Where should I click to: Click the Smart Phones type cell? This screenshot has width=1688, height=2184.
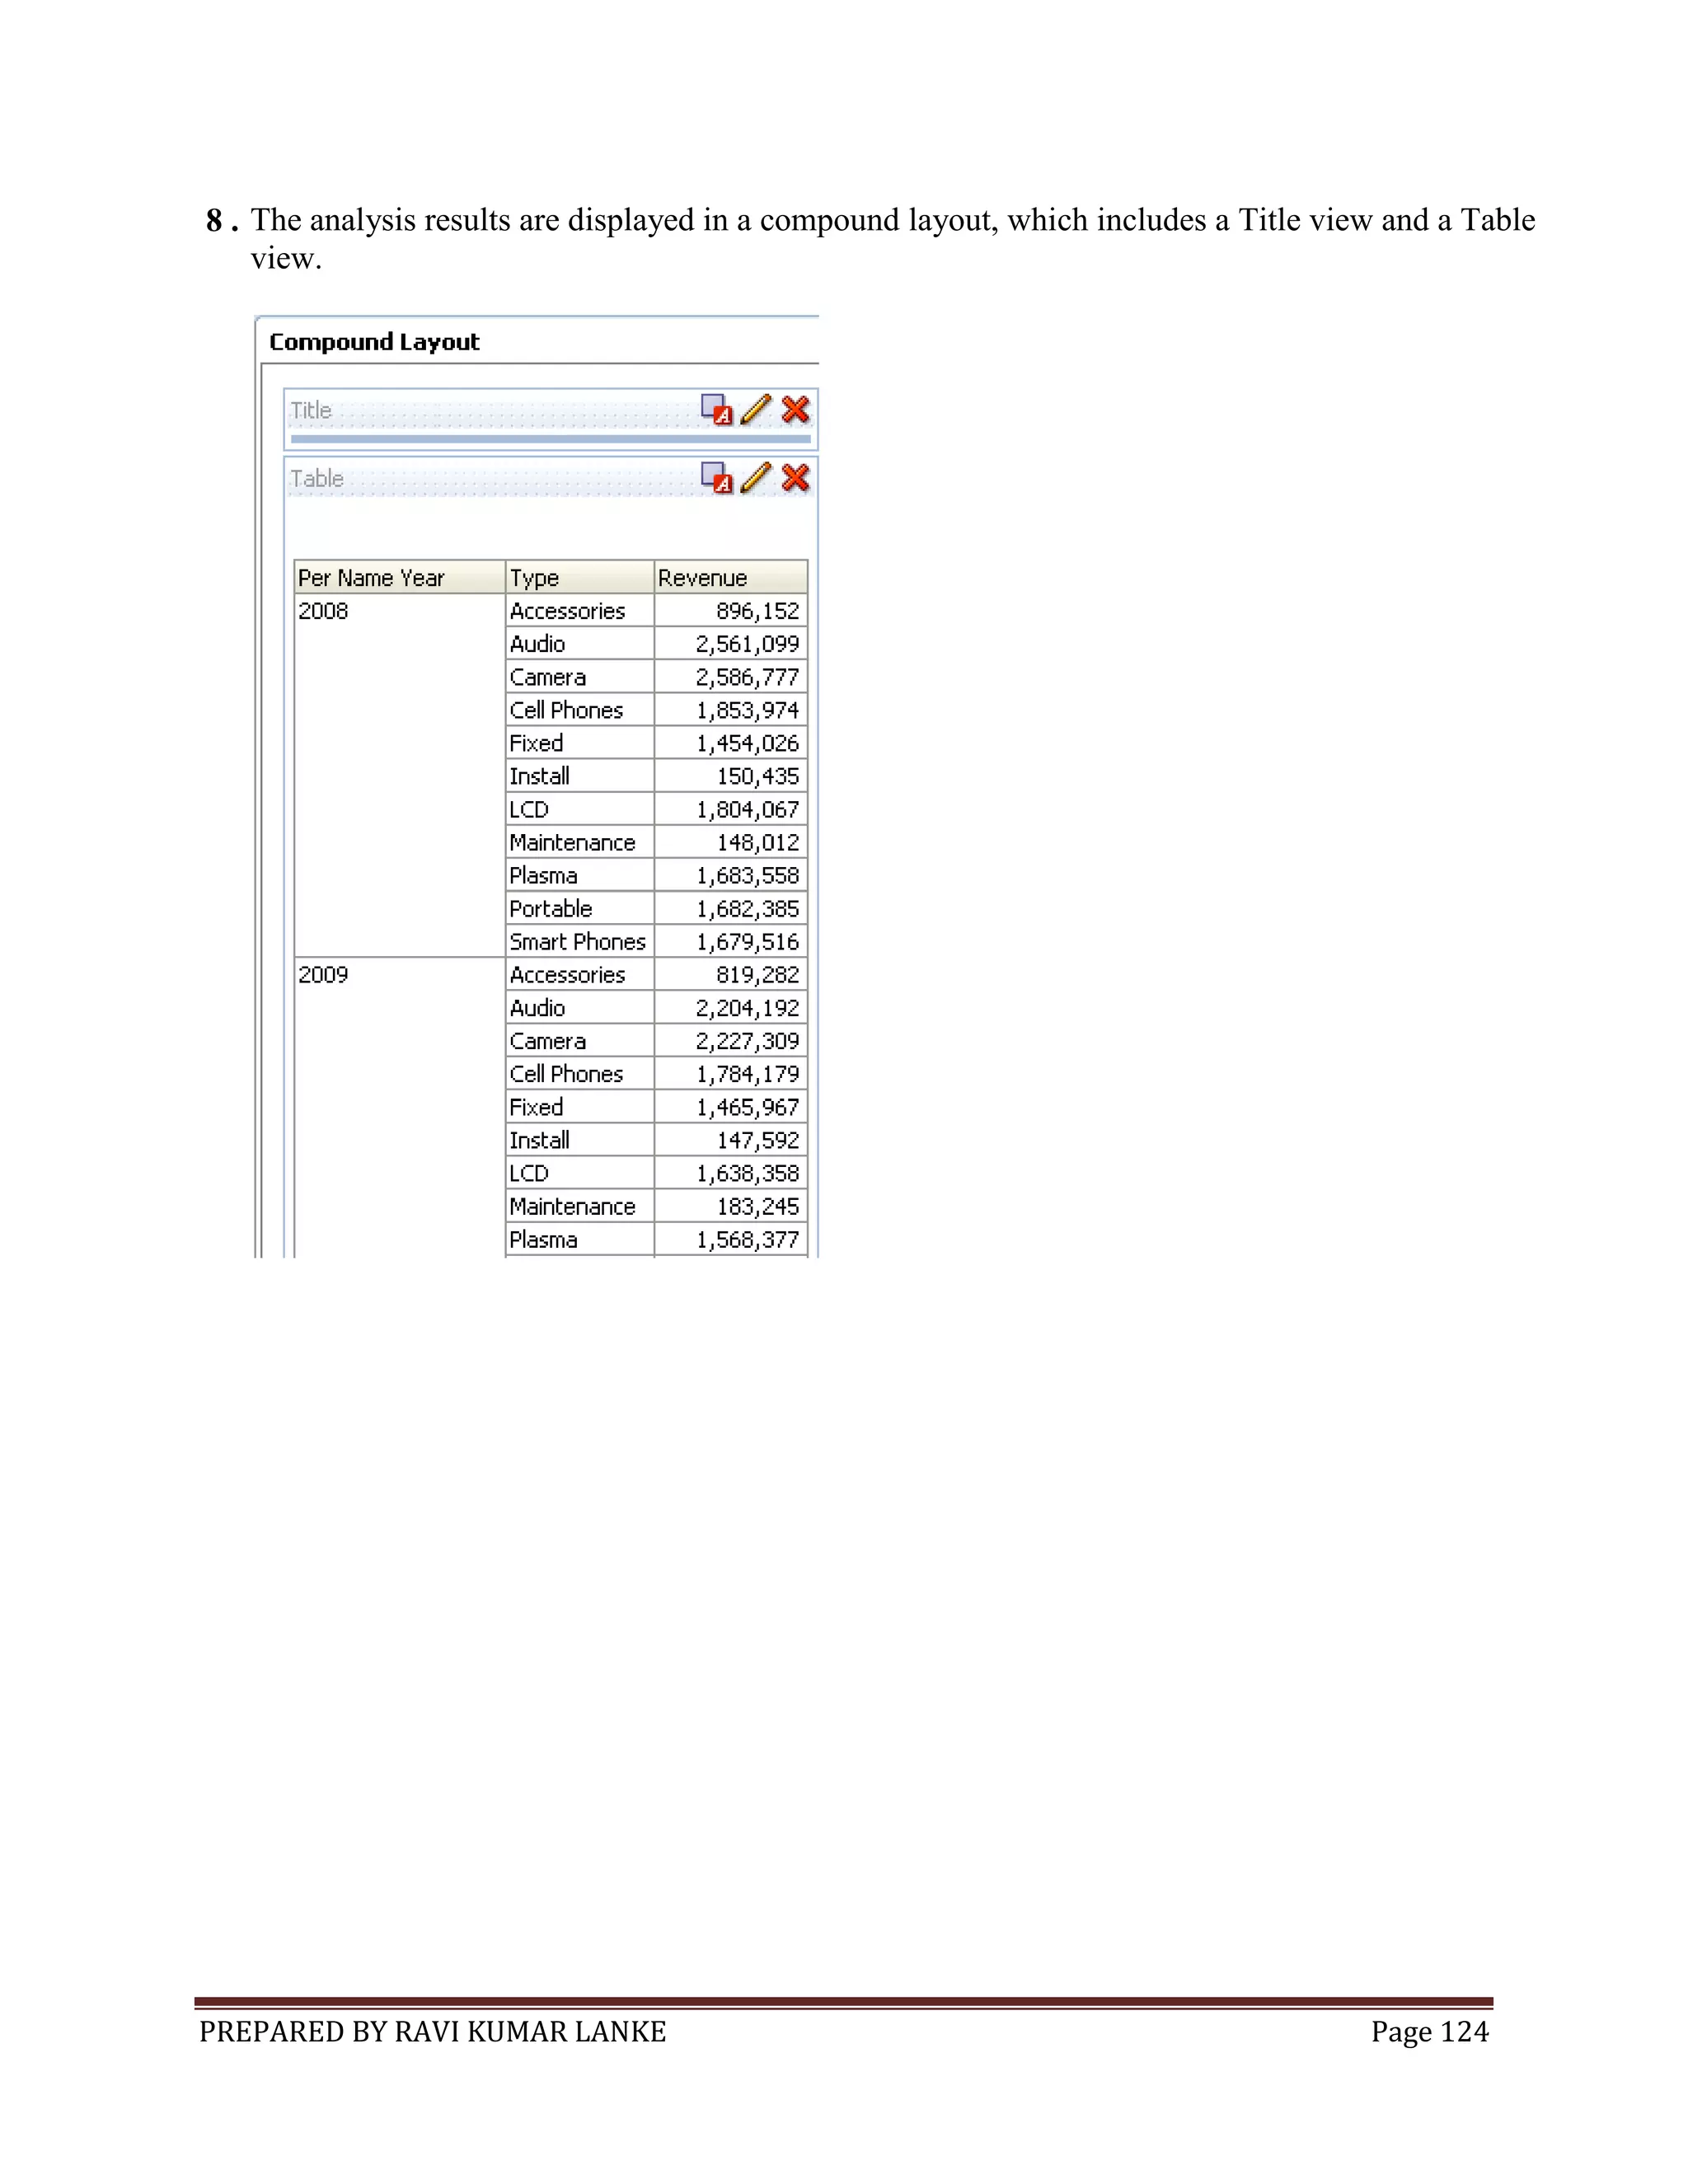click(580, 941)
